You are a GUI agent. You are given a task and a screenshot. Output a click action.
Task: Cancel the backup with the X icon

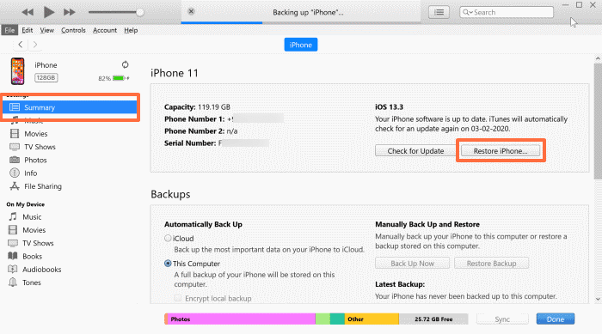(191, 11)
